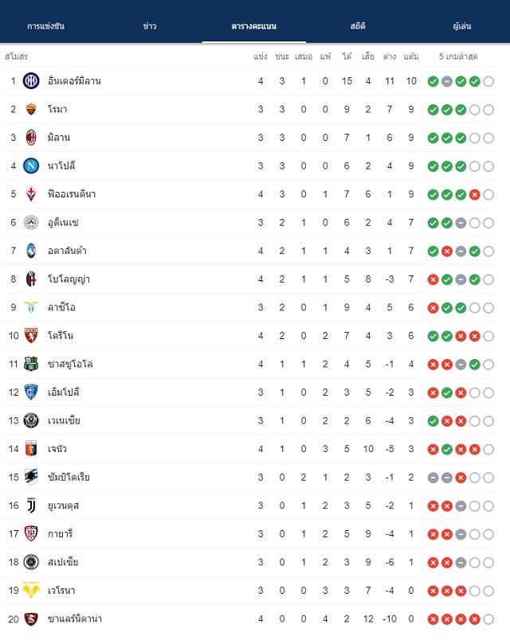The width and height of the screenshot is (510, 640).
Task: Click the Genoa crest in row 14
Action: tap(31, 449)
